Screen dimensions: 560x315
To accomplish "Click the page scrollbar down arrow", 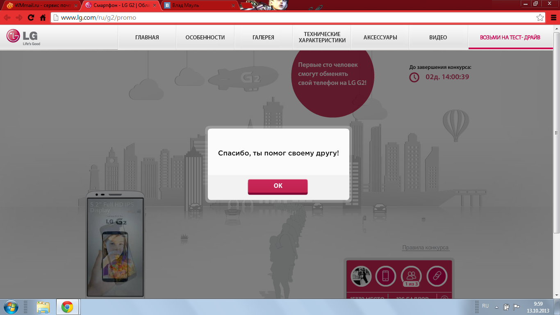I will (x=556, y=294).
